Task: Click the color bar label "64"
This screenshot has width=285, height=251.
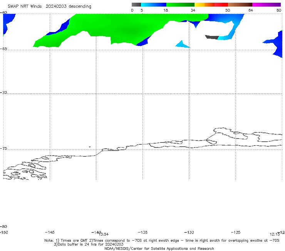Action: click(x=251, y=10)
